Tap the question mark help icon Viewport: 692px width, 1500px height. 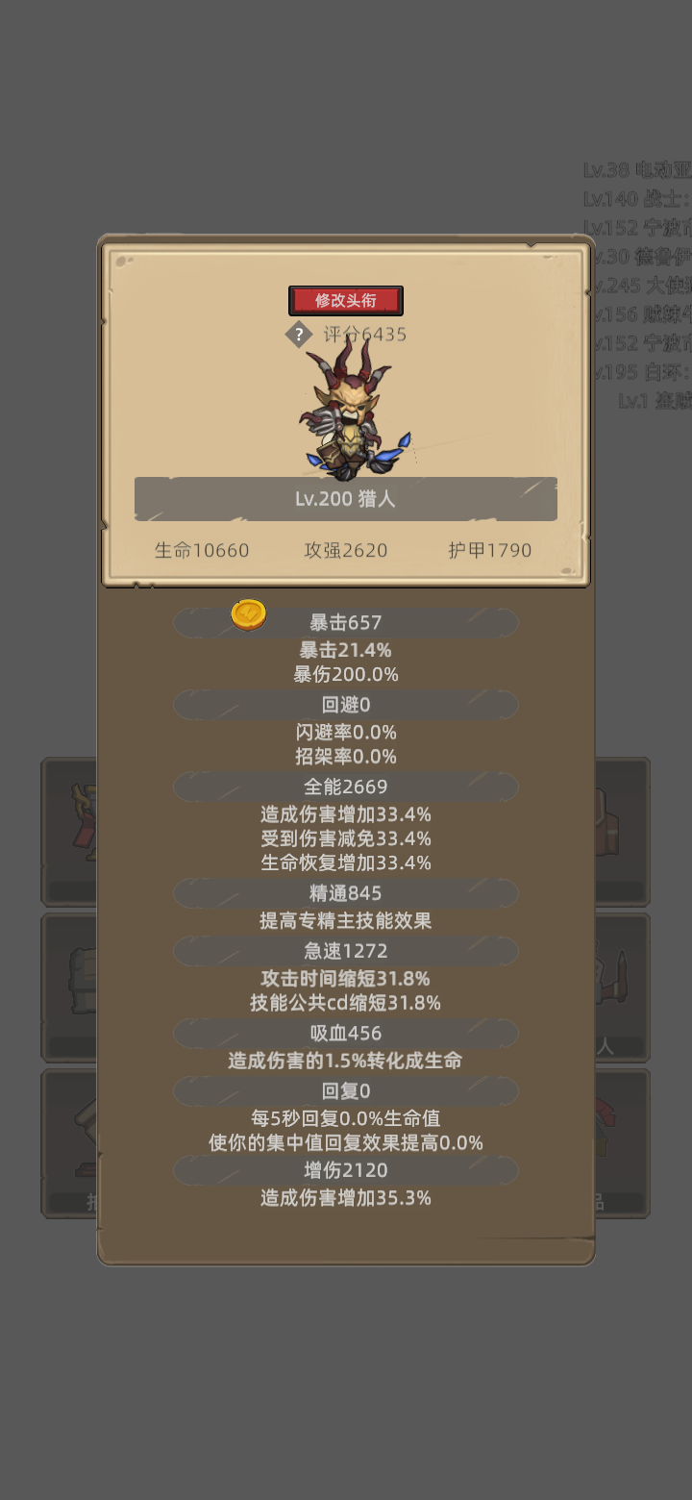click(x=299, y=335)
